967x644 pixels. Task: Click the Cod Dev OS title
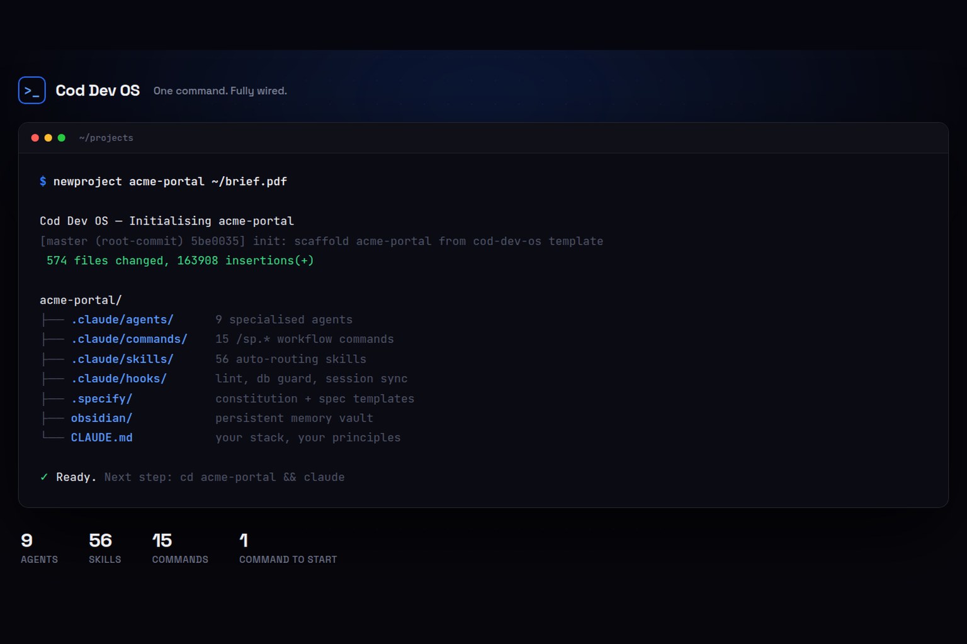click(x=98, y=91)
